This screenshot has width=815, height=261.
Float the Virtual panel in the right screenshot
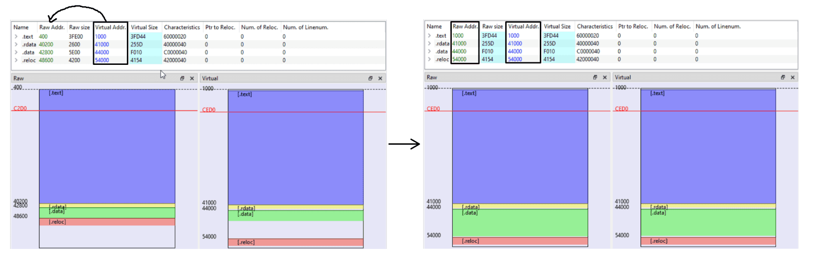tap(783, 77)
